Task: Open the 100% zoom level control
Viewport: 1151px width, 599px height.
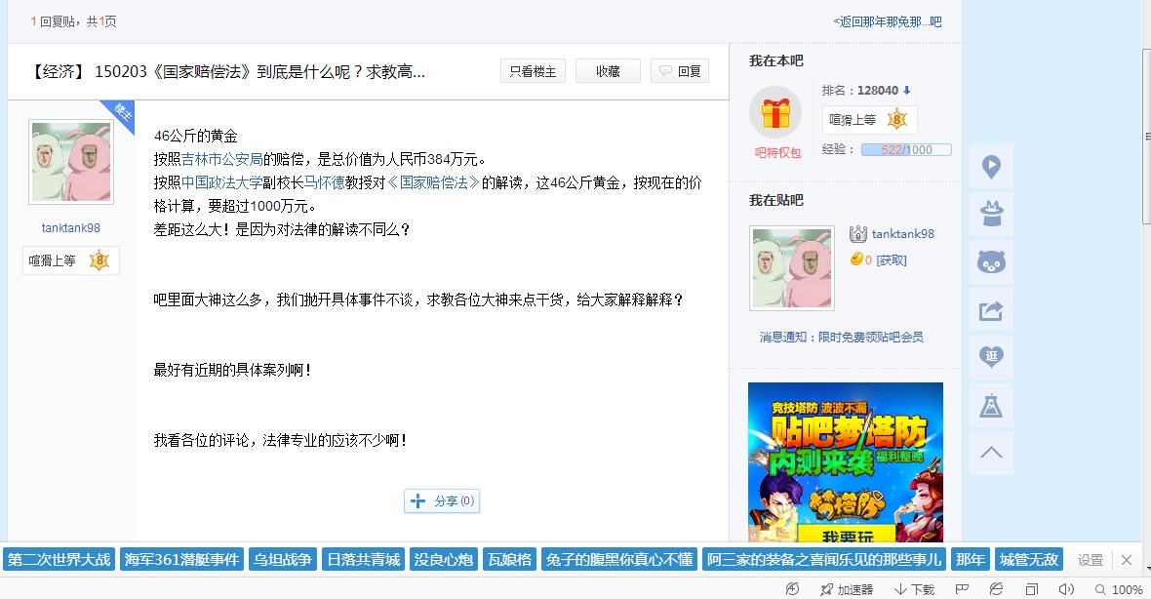Action: pos(1119,588)
